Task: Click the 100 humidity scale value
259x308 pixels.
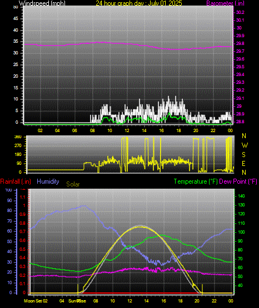Action: coord(9,190)
